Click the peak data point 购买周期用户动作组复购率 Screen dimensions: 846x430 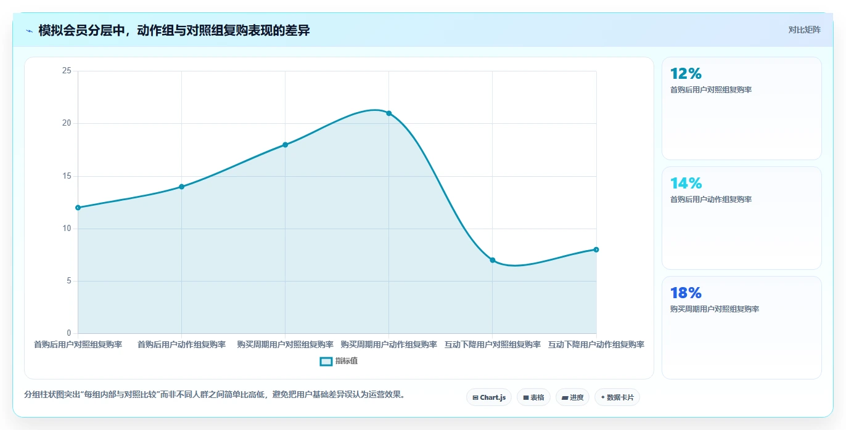pos(388,113)
